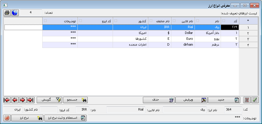Select the Dollar cell

(x=183, y=33)
